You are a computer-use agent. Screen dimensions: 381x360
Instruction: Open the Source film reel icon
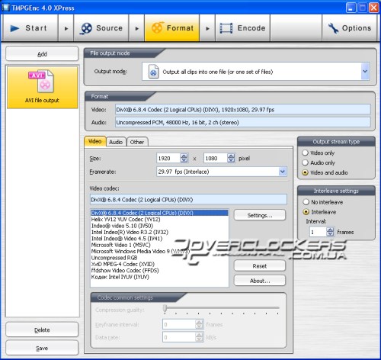(86, 28)
